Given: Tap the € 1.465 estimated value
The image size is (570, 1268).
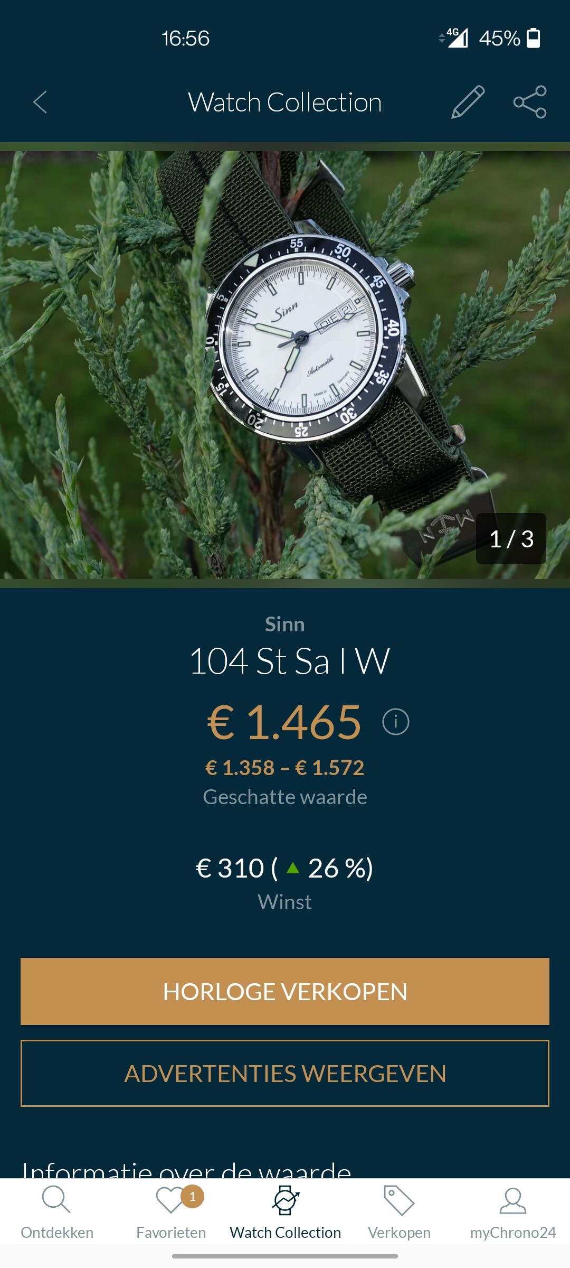Looking at the screenshot, I should [x=284, y=722].
